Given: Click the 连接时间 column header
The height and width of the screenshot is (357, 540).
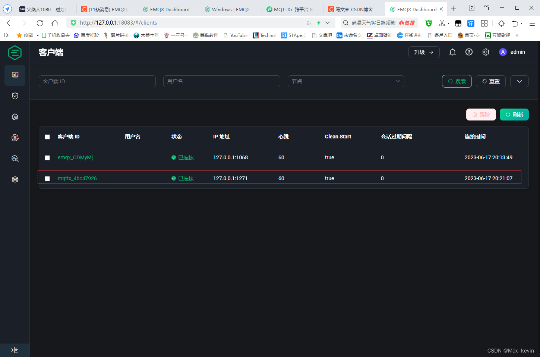Looking at the screenshot, I should pos(475,137).
